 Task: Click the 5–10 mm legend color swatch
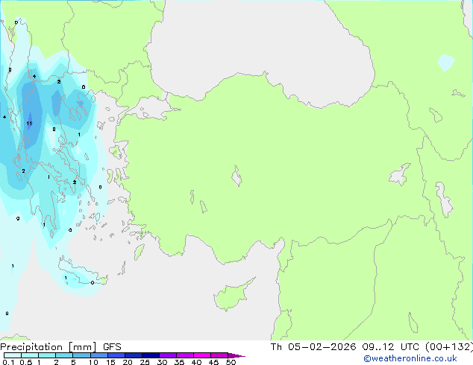[x=81, y=355]
